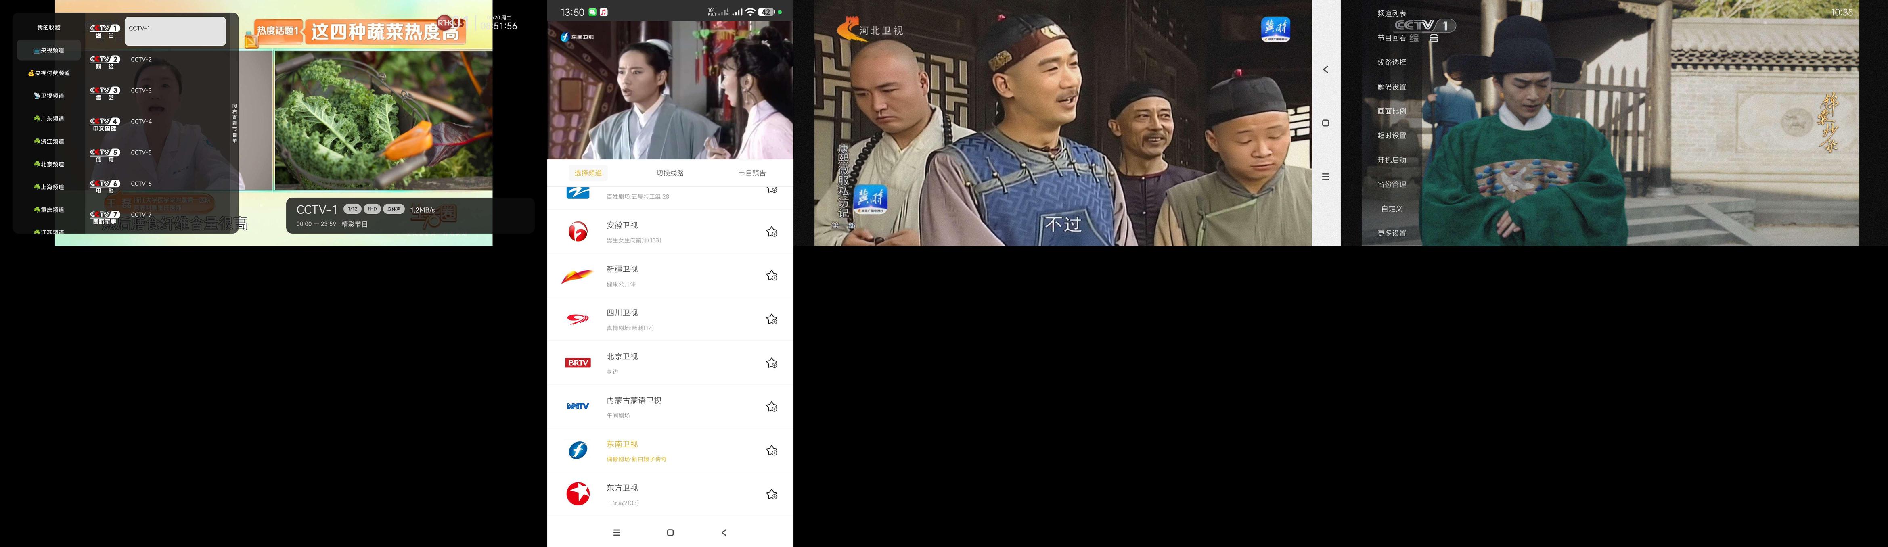
Task: Select the CCTV-2 财经 channel logo
Action: coord(104,62)
